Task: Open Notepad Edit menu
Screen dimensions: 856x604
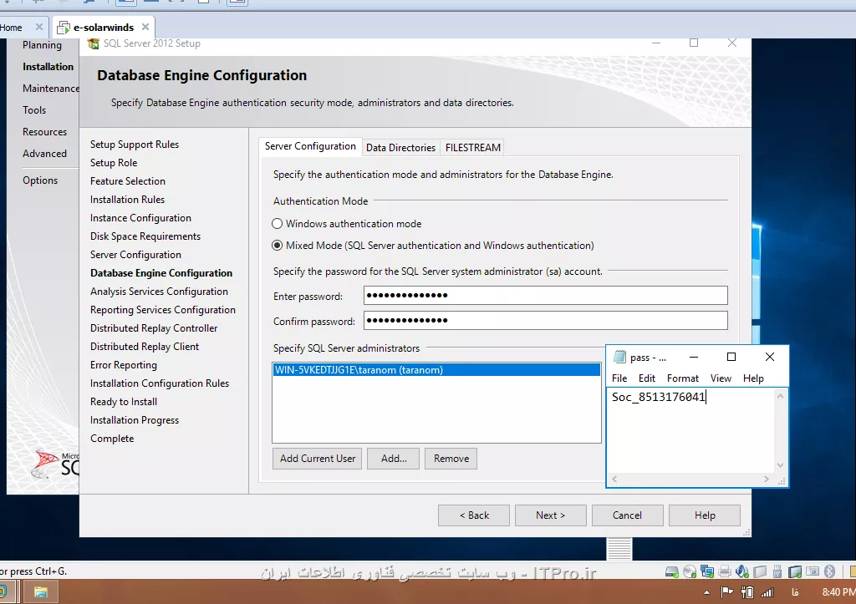Action: (x=647, y=378)
